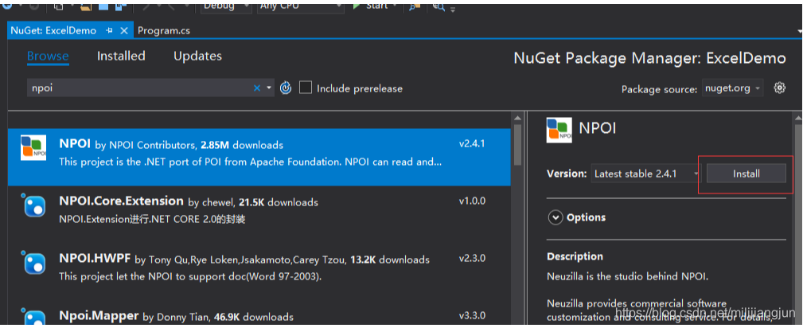Click the NPOI.Core.Extension package icon
Screen dimensions: 803x328
(x=33, y=205)
